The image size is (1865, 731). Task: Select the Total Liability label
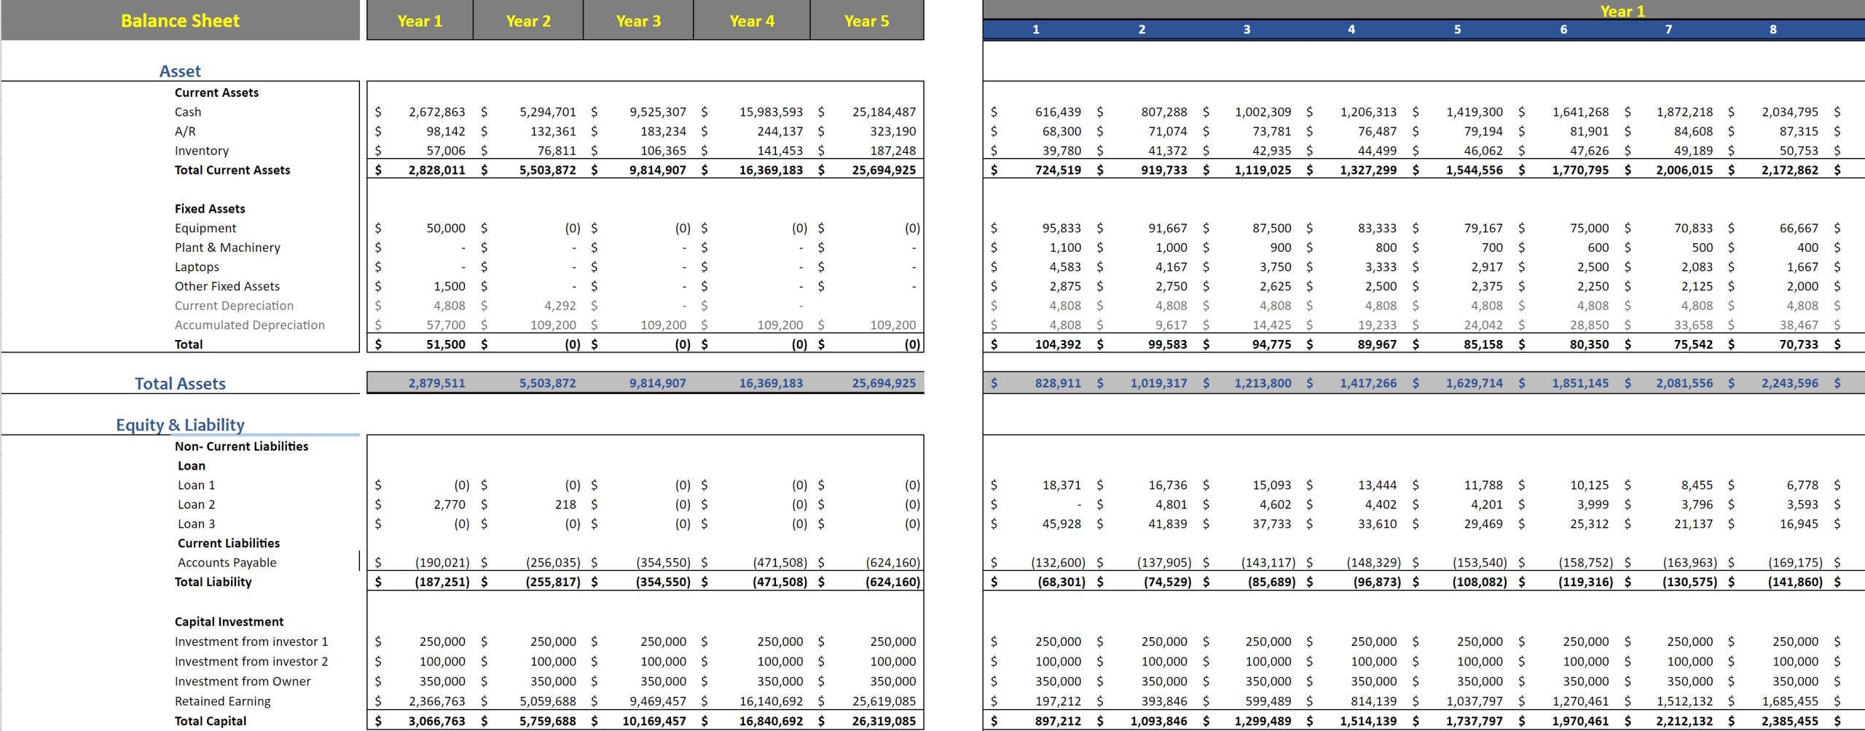click(212, 582)
